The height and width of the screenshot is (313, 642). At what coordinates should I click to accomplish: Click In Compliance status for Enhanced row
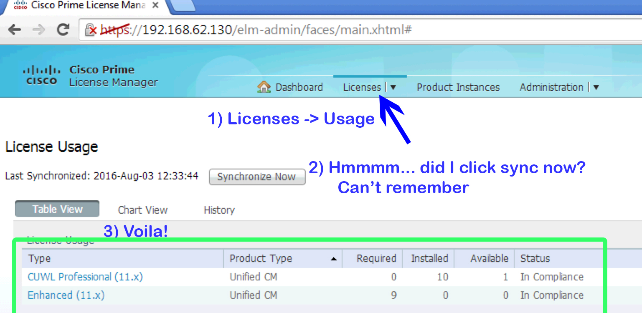coord(552,295)
